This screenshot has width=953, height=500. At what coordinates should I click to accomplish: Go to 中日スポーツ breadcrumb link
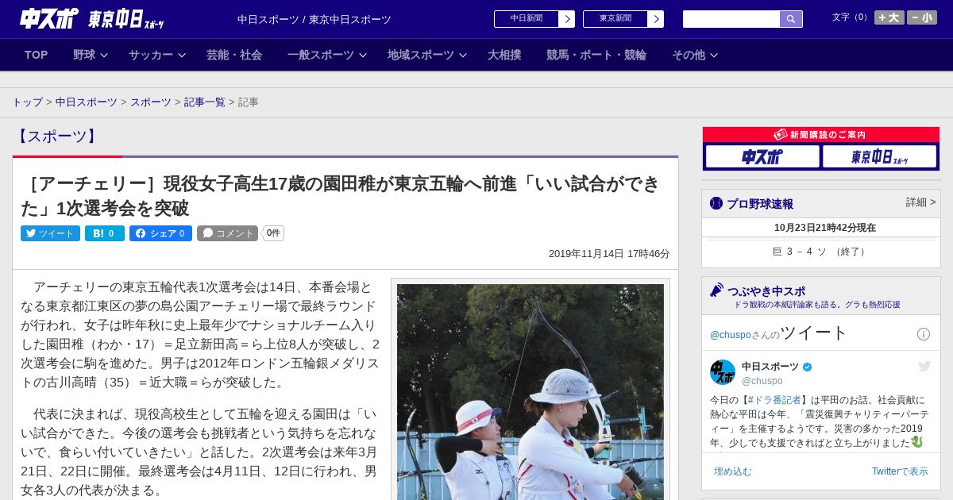(87, 102)
